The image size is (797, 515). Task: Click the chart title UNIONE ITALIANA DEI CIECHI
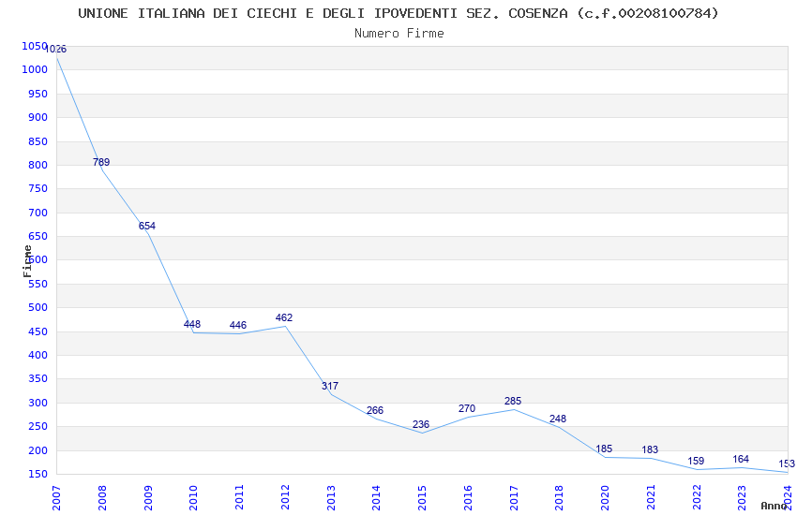coord(398,13)
